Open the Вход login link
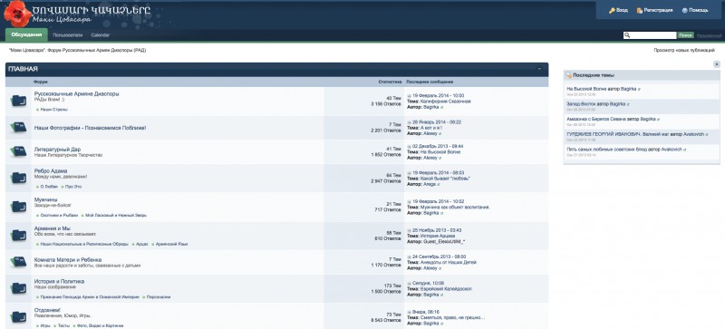 point(622,10)
